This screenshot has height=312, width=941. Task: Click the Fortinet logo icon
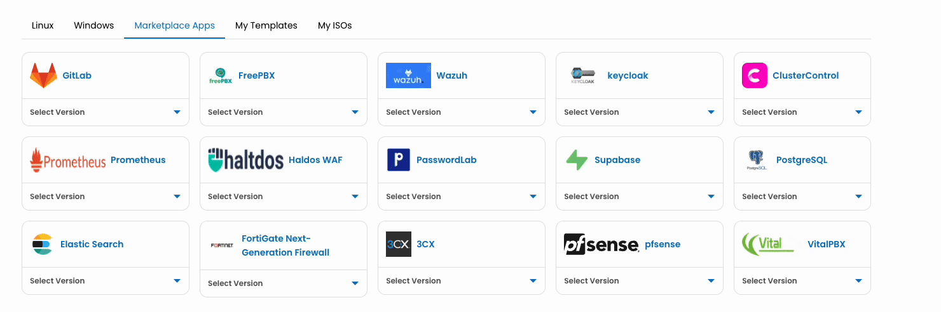pos(222,245)
